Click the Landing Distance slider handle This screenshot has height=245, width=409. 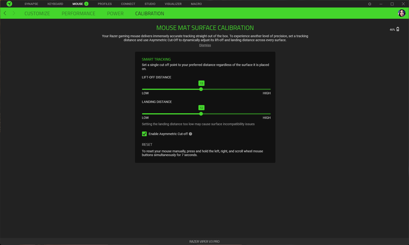(201, 114)
